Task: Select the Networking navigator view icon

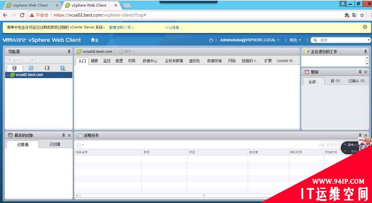Action: pos(62,68)
